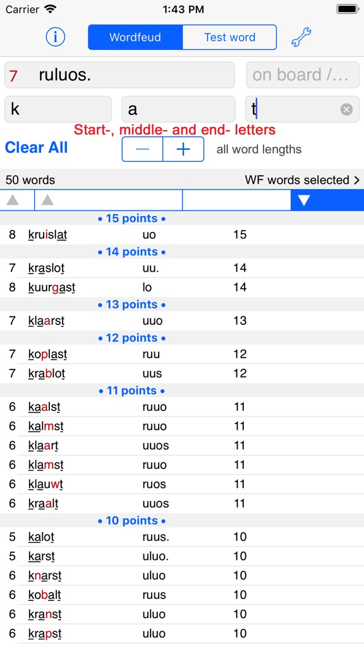Toggle the blue descending points sort triangle

[x=304, y=199]
